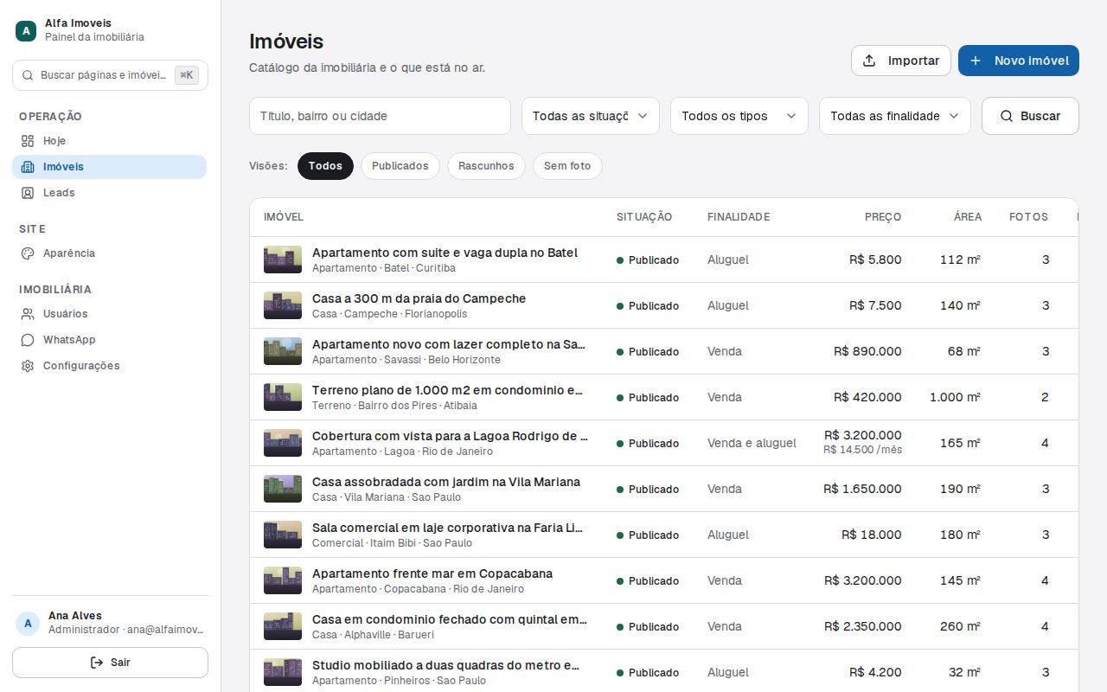Click the Novo imóvel button
The image size is (1107, 692).
(x=1019, y=61)
